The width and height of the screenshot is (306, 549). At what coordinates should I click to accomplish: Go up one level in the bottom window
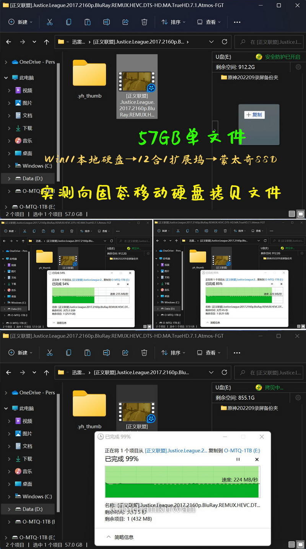(47, 372)
